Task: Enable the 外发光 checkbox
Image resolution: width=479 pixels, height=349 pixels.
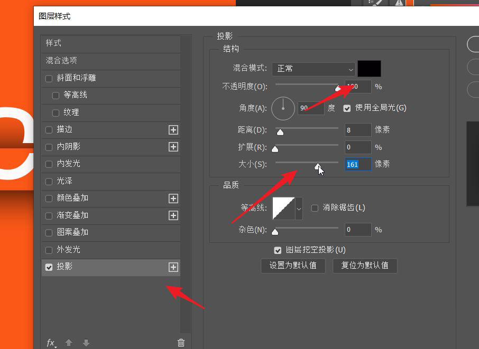Action: tap(49, 250)
